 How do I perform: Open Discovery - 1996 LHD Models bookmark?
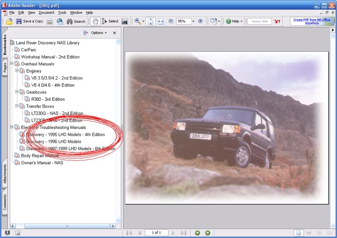[54, 141]
